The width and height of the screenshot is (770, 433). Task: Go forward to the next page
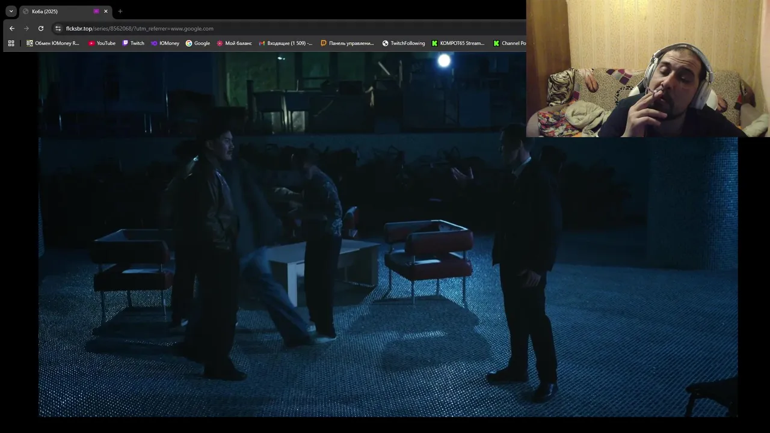(x=26, y=28)
